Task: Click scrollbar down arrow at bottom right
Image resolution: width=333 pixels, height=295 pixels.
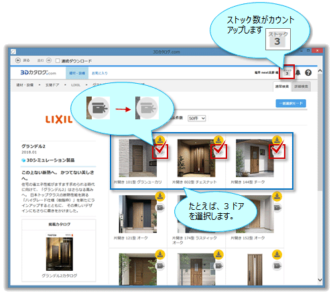Action: coord(320,280)
